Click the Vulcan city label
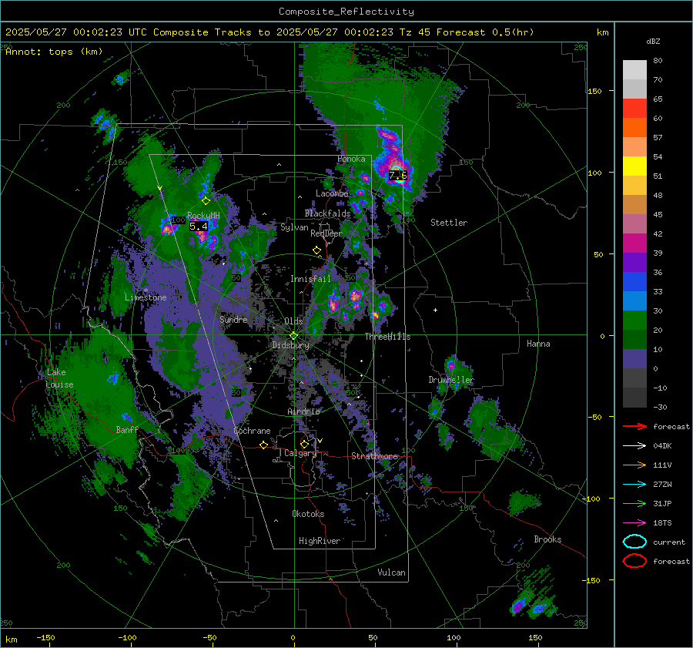This screenshot has height=648, width=693. coord(391,572)
